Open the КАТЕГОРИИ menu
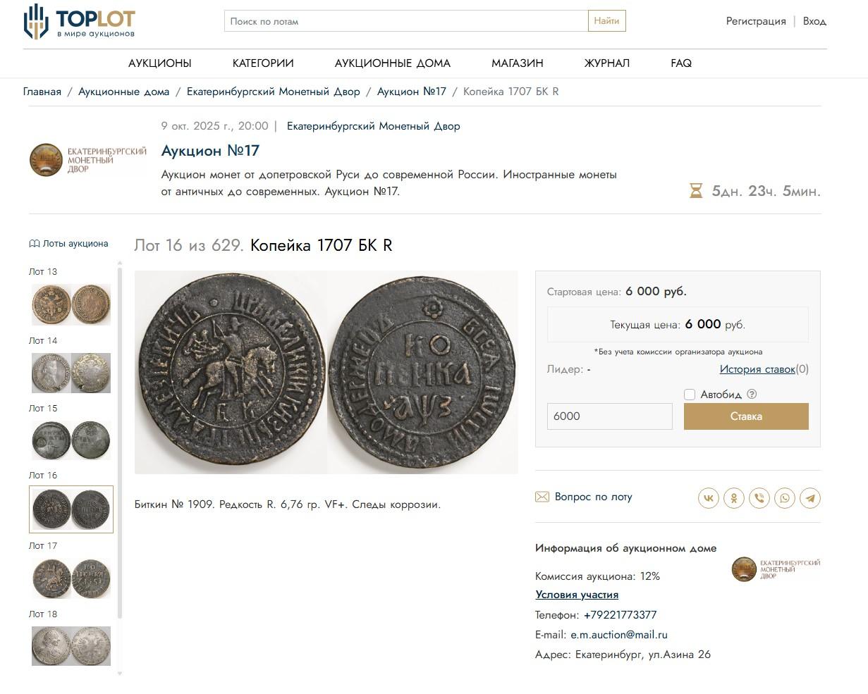868x694 pixels. pyautogui.click(x=263, y=63)
